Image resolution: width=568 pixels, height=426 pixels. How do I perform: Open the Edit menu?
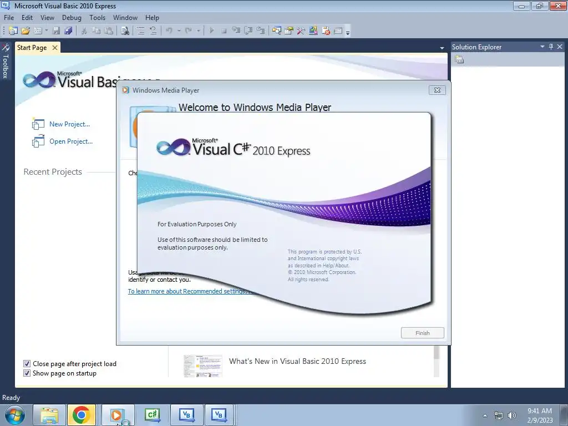[27, 17]
